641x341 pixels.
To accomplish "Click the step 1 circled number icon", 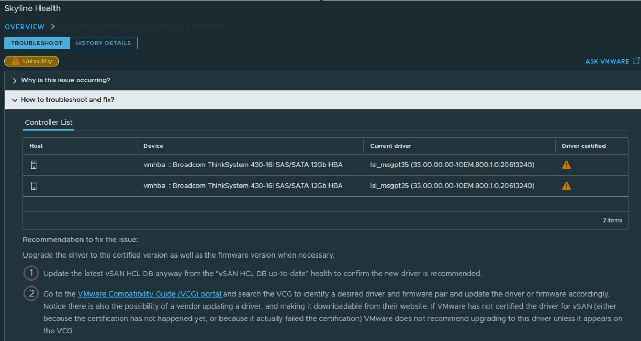I will (x=31, y=273).
